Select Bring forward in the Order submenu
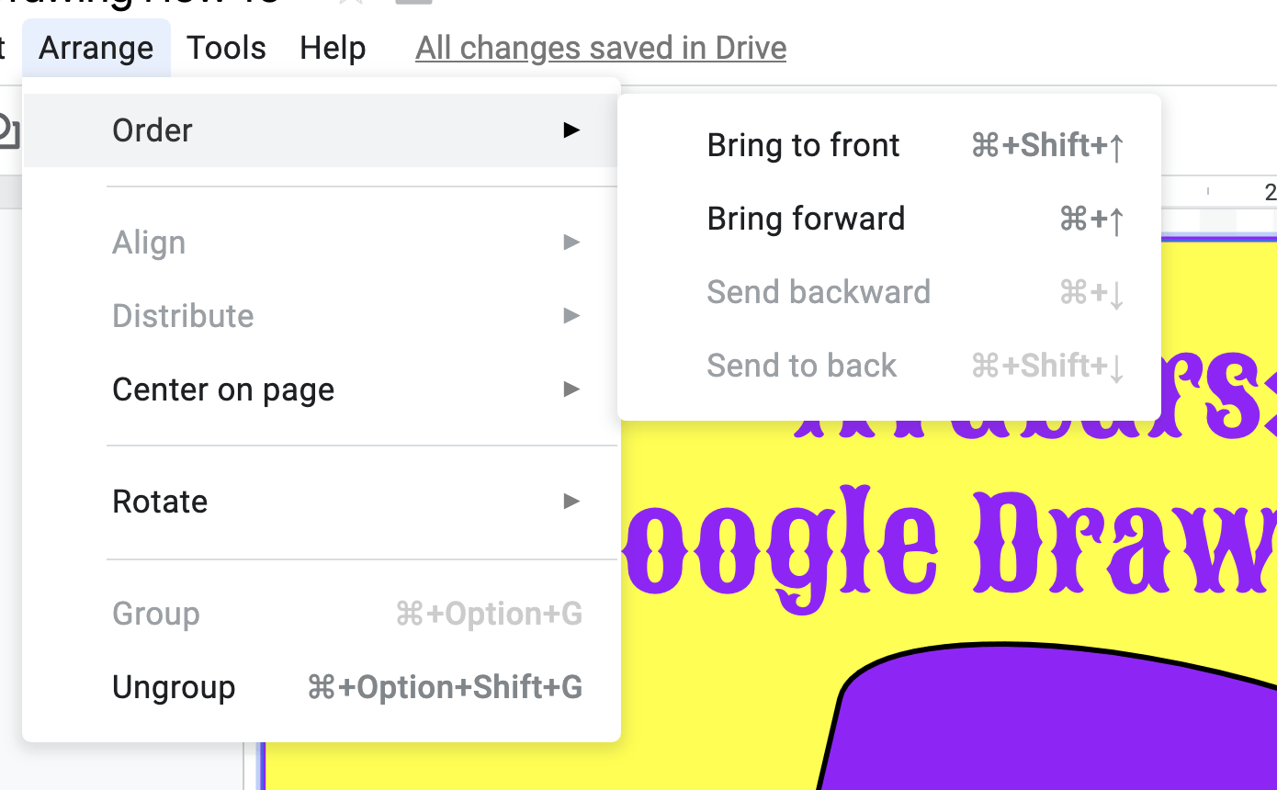Screen dimensions: 1277x790 [889, 219]
